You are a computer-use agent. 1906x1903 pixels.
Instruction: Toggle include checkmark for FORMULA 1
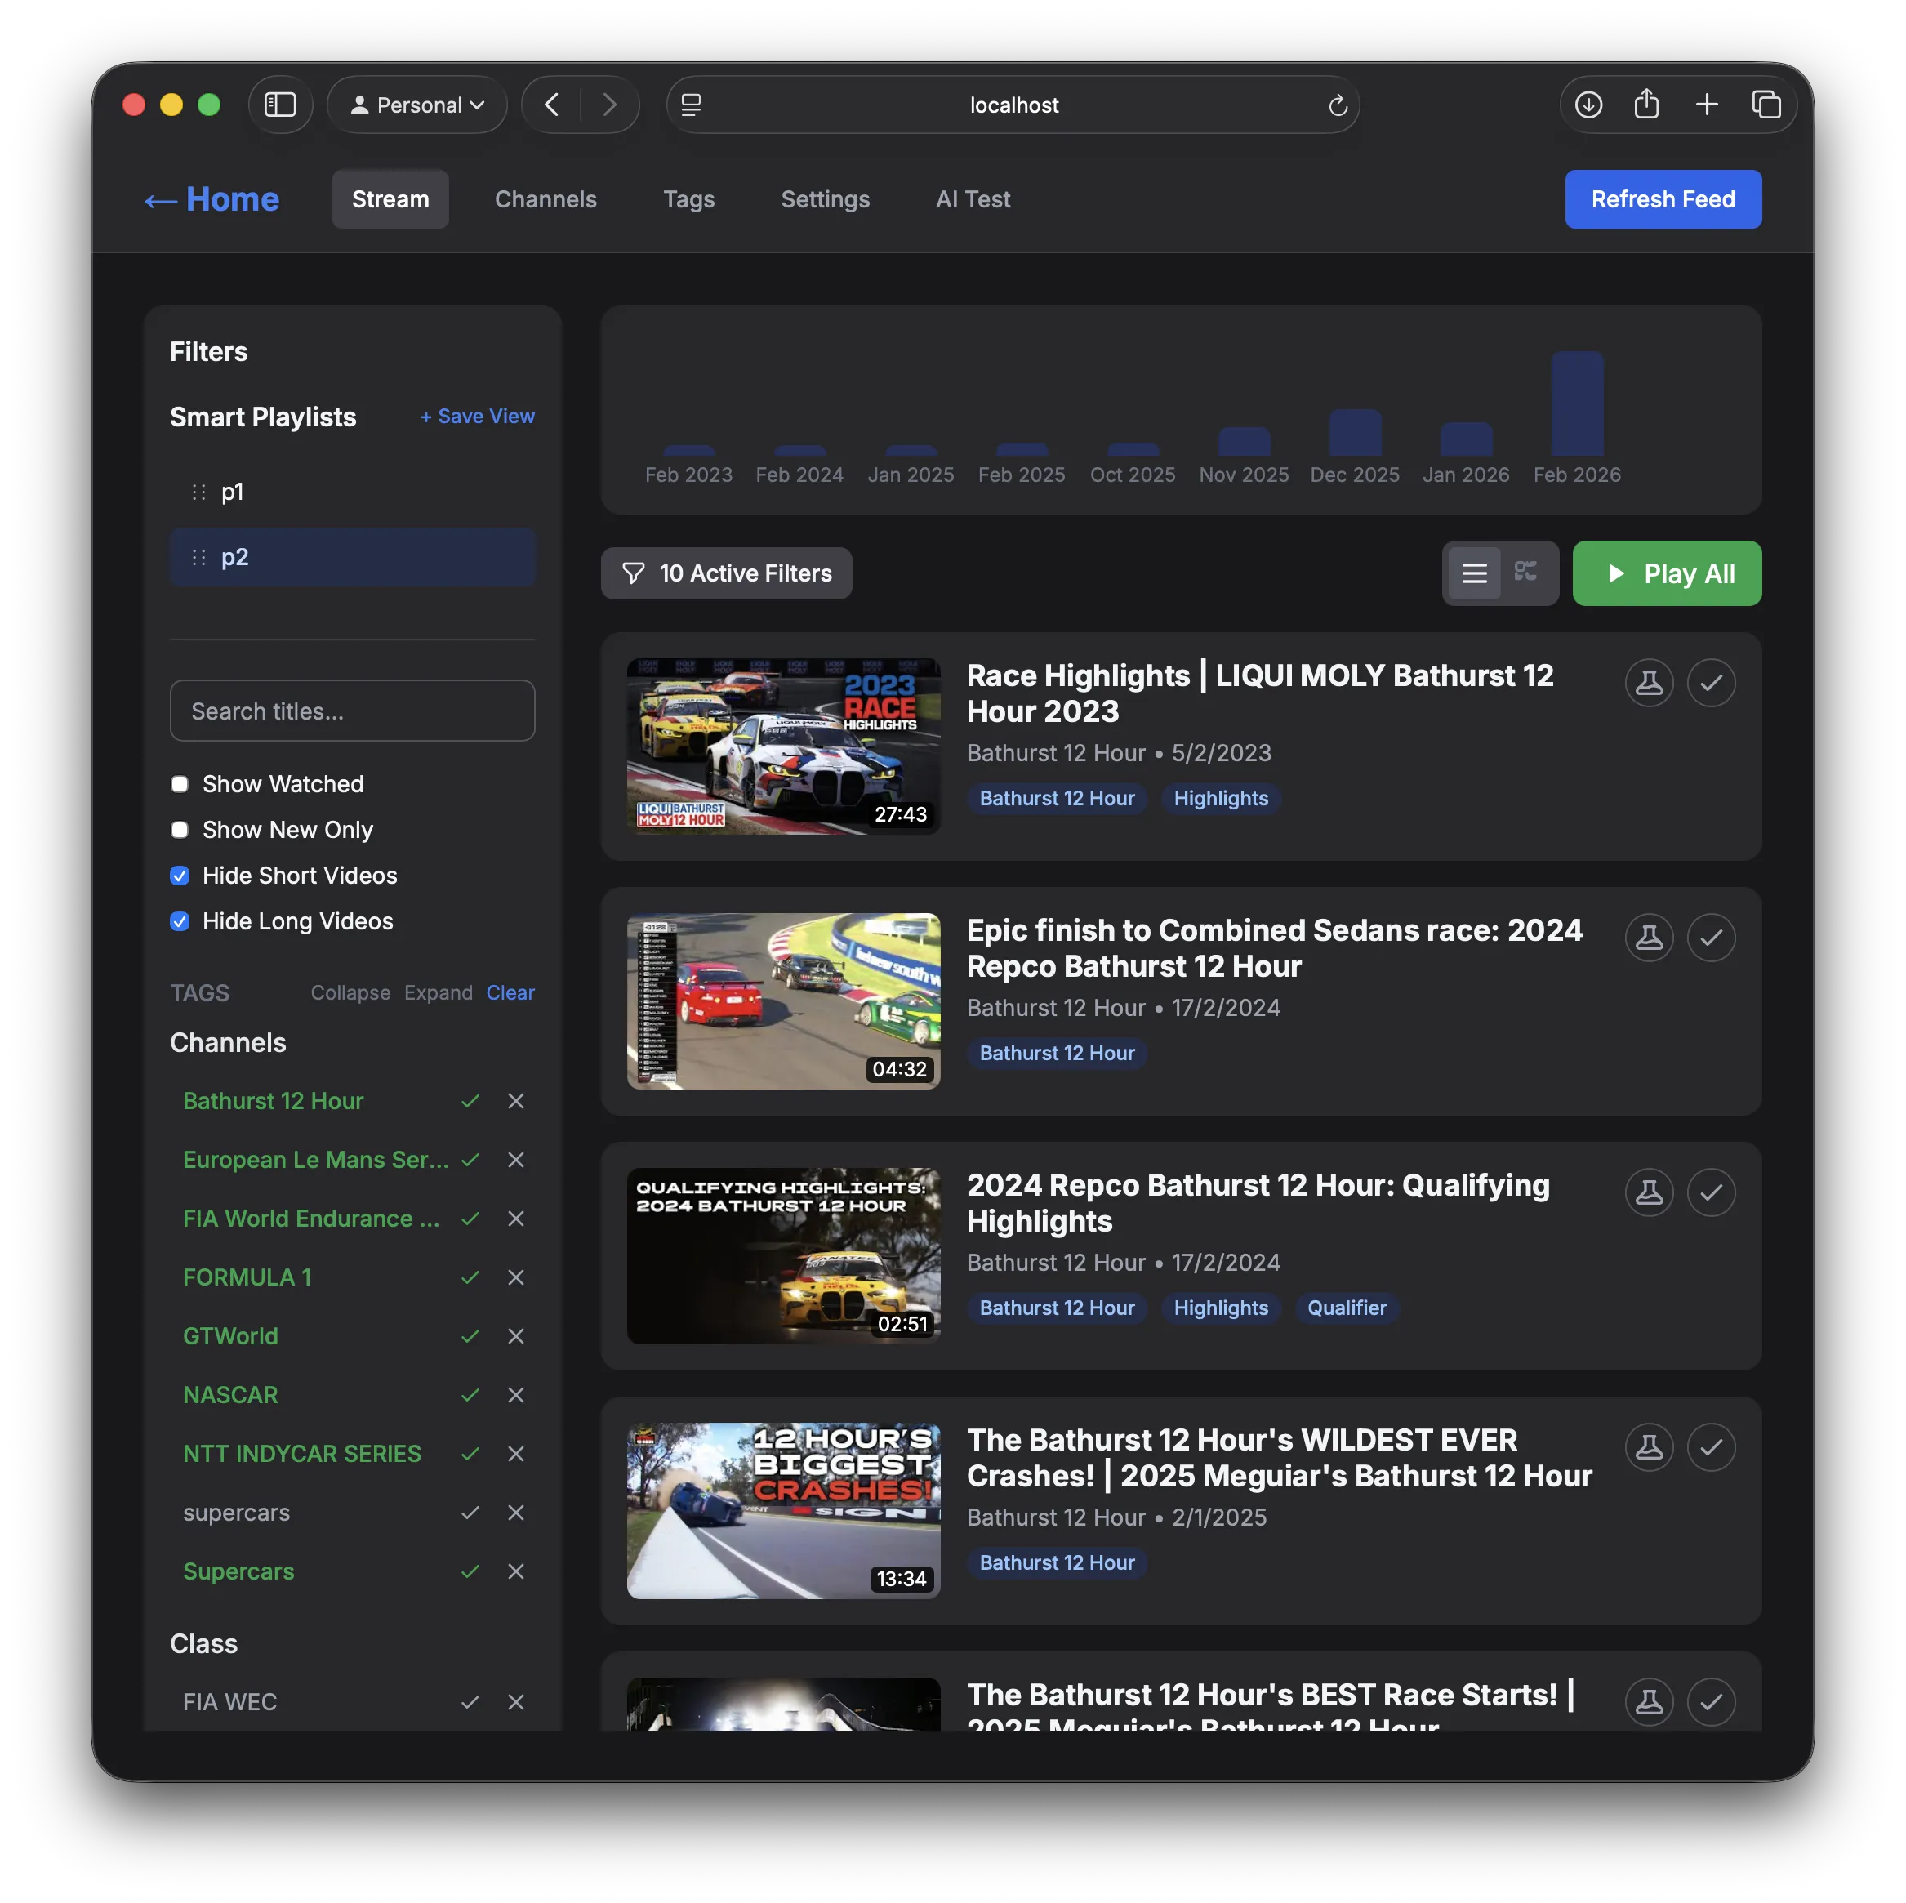(x=470, y=1277)
